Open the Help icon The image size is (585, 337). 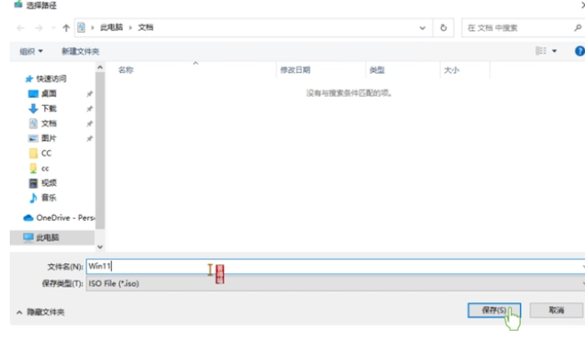coord(580,52)
